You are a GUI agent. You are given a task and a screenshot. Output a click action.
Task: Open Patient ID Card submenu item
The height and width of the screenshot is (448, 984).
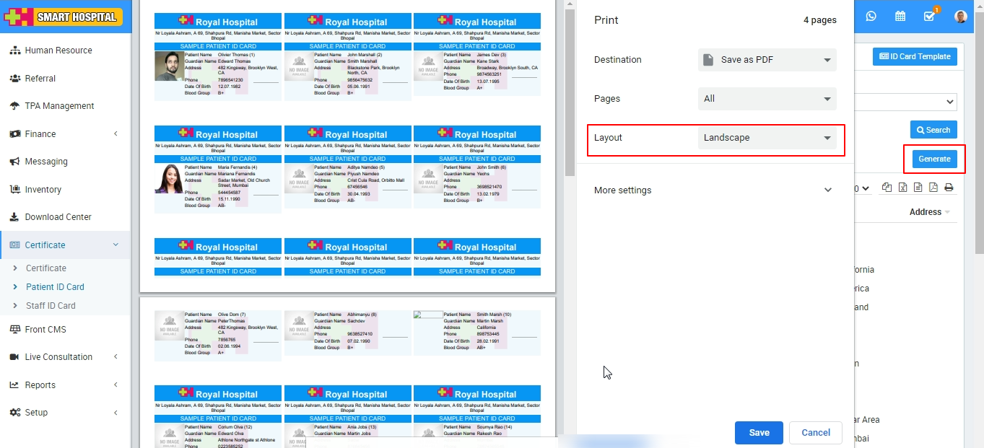click(x=55, y=287)
